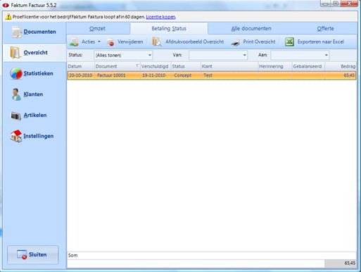Click the license warning triangle icon
The width and height of the screenshot is (361, 272).
tap(8, 17)
